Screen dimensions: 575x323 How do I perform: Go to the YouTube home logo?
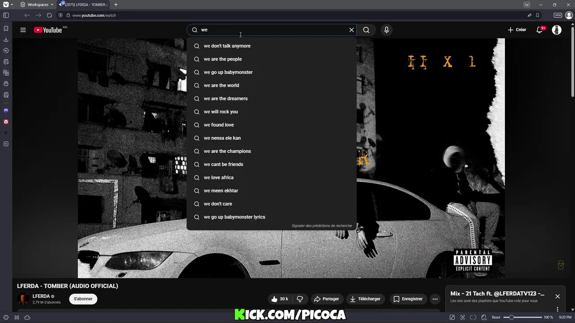[48, 30]
